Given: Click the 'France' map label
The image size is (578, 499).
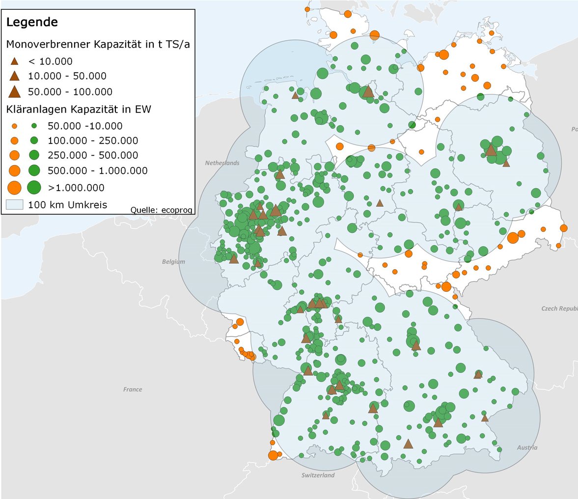Looking at the screenshot, I should click(133, 389).
